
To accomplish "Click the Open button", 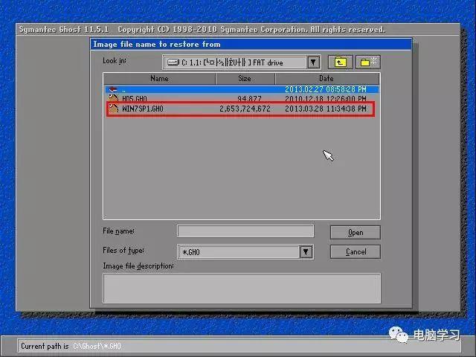I will [x=356, y=233].
